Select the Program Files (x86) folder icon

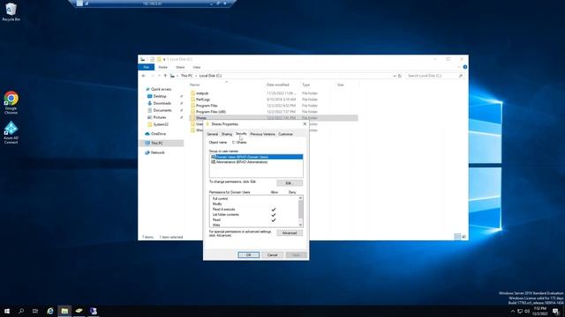[x=192, y=112]
